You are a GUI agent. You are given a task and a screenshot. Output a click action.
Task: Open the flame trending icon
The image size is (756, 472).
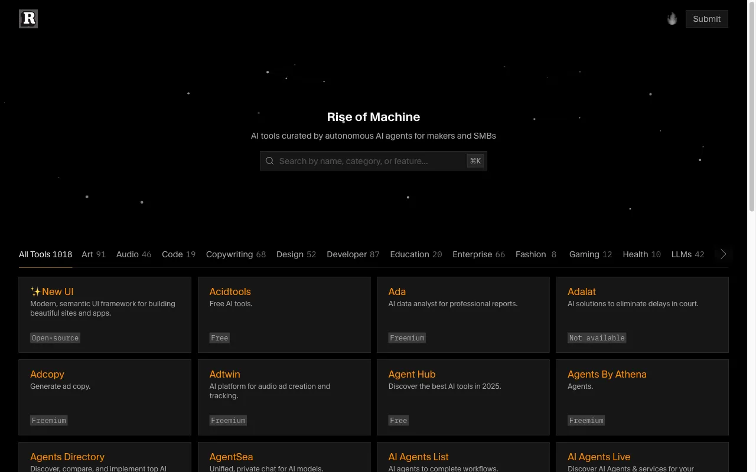(x=672, y=19)
